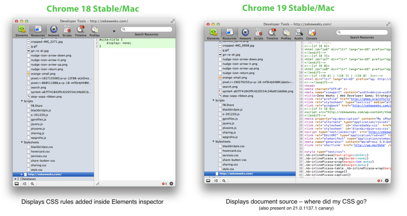The image size is (407, 216).
Task: Open Network panel in Chrome 19 window
Action: (245, 34)
